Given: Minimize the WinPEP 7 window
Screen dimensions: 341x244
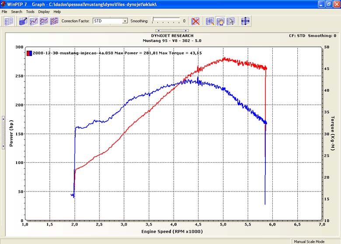Looking at the screenshot, I should [321, 4].
